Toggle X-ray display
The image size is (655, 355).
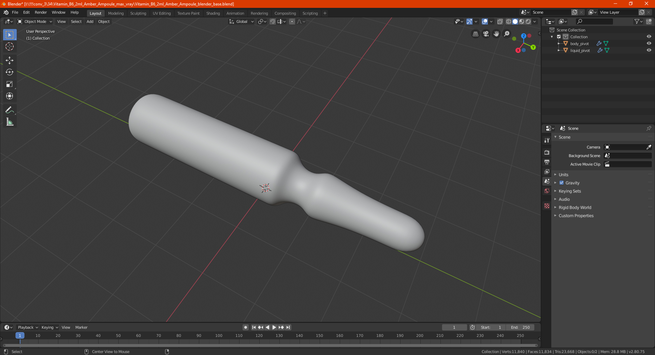(x=500, y=22)
